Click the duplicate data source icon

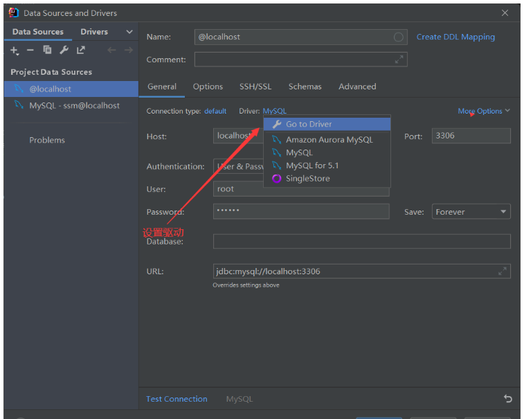tap(47, 50)
